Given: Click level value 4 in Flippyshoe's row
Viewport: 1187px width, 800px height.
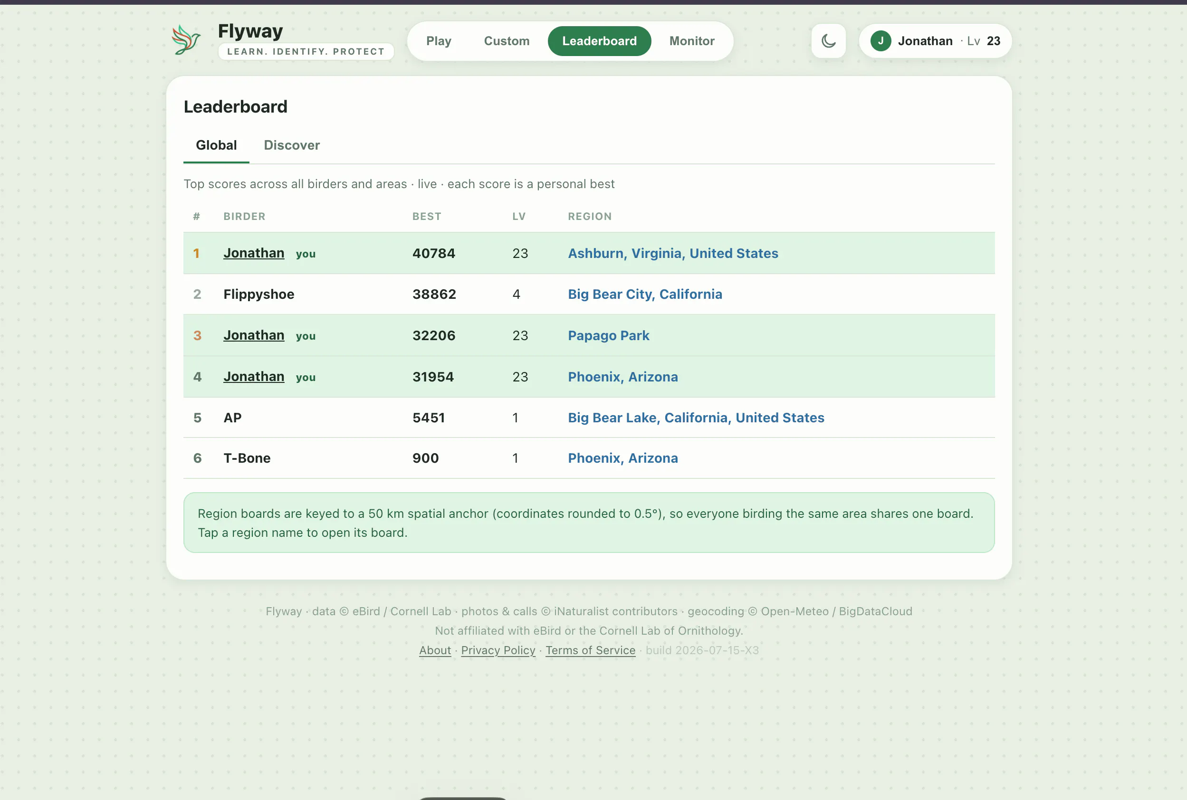Looking at the screenshot, I should click(516, 295).
